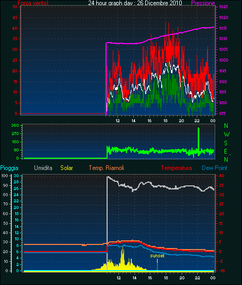This screenshot has height=285, width=242.
Task: Click the '975' pressure scale value
Action: tap(222, 113)
